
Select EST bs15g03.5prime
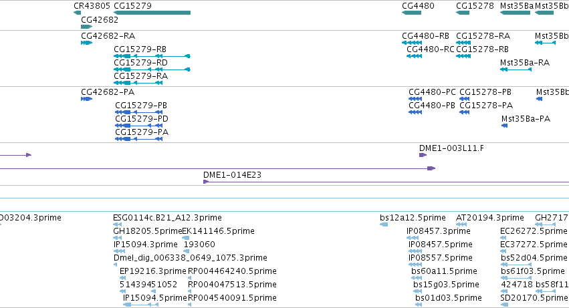pyautogui.click(x=447, y=285)
